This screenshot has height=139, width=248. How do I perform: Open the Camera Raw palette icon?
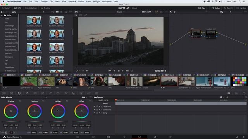tap(4, 93)
